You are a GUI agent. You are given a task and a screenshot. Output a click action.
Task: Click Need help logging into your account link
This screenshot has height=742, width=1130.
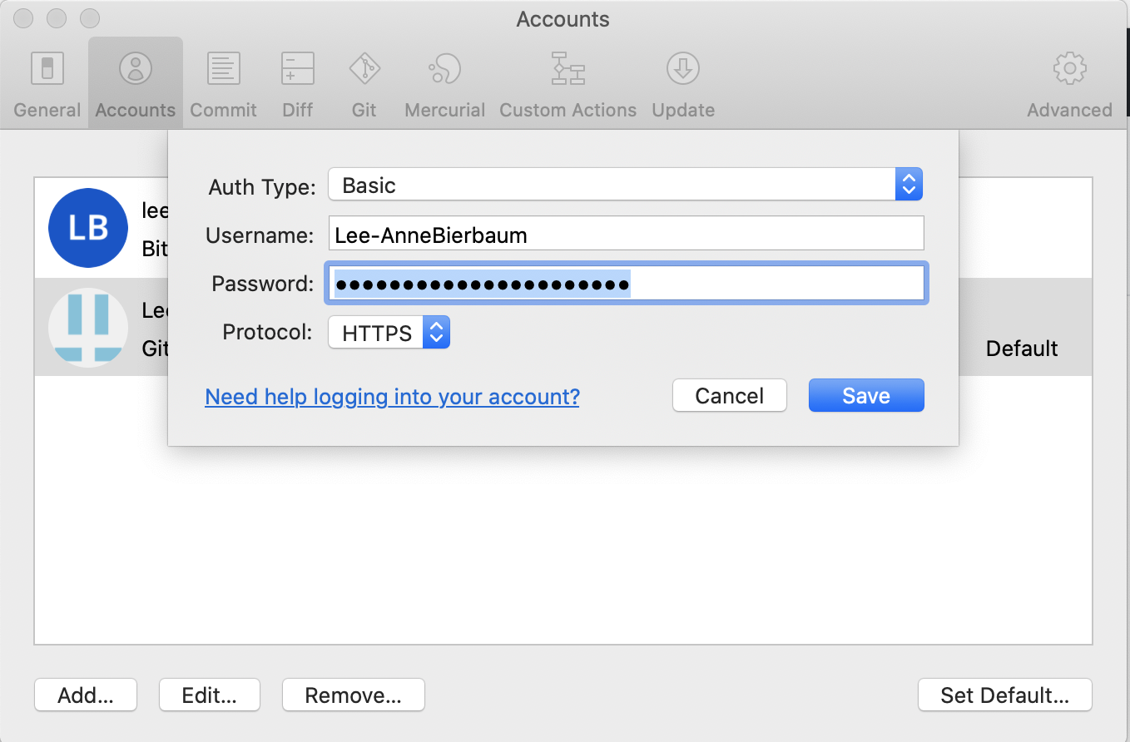coord(392,397)
